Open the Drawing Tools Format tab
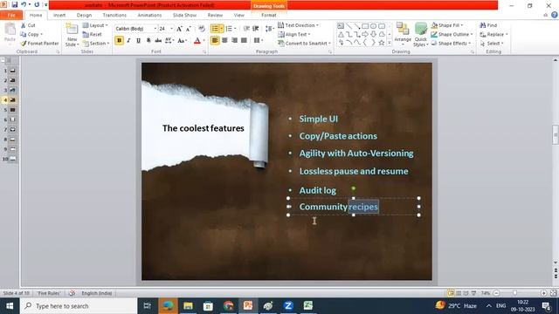The image size is (559, 314). click(x=268, y=15)
